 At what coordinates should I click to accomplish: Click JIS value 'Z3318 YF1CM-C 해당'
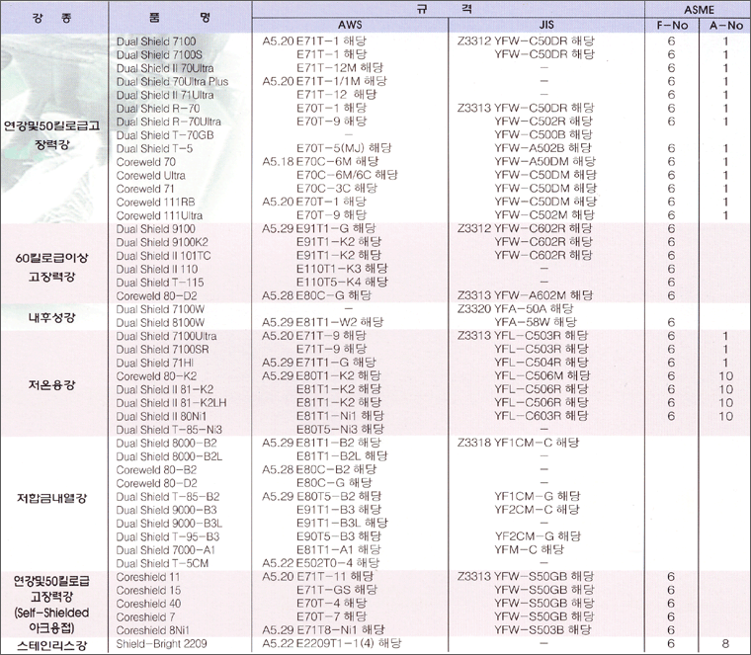(x=518, y=443)
